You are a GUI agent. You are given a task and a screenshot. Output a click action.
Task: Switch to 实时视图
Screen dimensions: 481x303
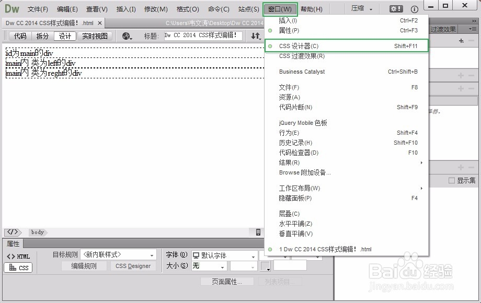[x=95, y=36]
